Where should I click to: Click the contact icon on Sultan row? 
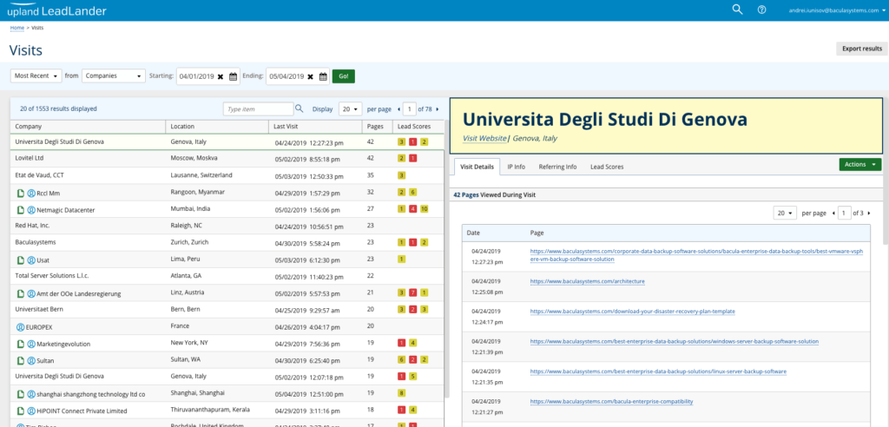pyautogui.click(x=31, y=360)
